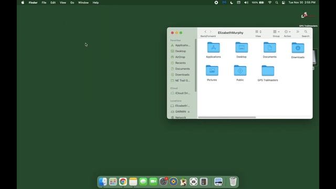Launch Google Chrome from the Dock
Screen dimensions: 336x189
tap(123, 182)
